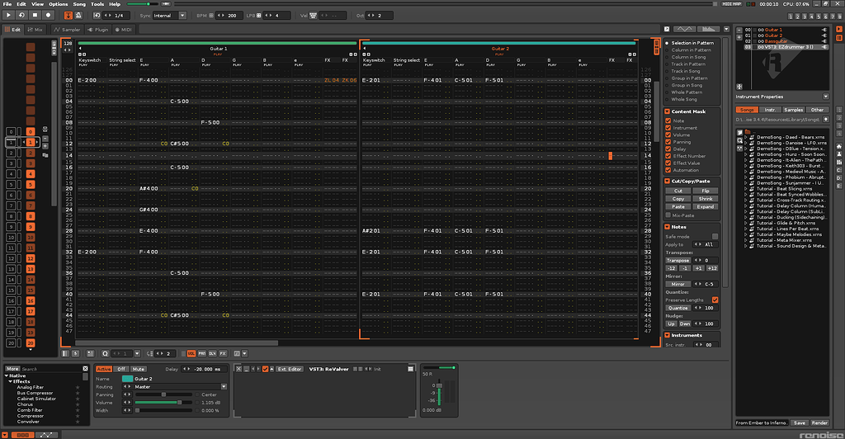Image resolution: width=845 pixels, height=439 pixels.
Task: Set track state to Mute
Action: (x=139, y=369)
